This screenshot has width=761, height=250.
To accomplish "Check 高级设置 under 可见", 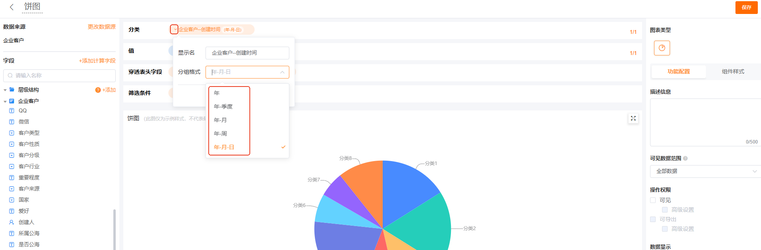I will point(665,210).
